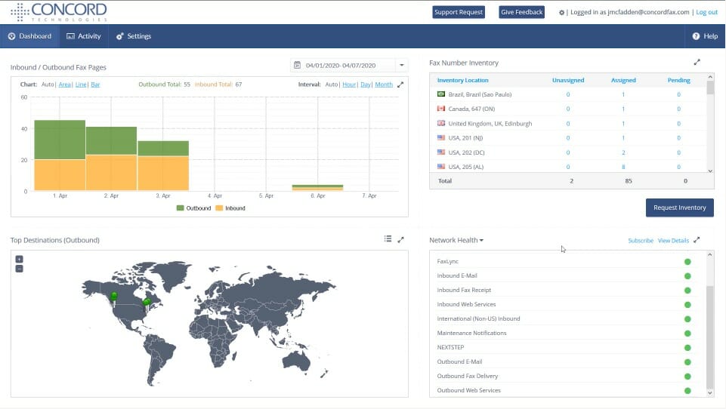Switch chart type to Bar

point(95,85)
